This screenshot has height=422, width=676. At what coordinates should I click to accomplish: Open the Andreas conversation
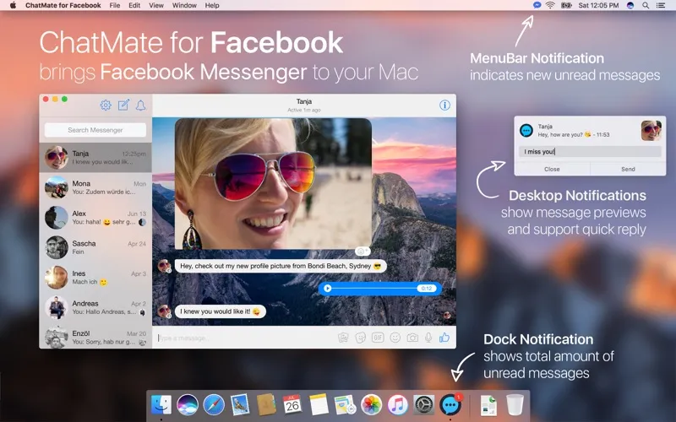tap(95, 307)
